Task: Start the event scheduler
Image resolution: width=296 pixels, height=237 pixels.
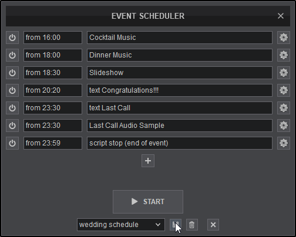Action: pyautogui.click(x=148, y=202)
